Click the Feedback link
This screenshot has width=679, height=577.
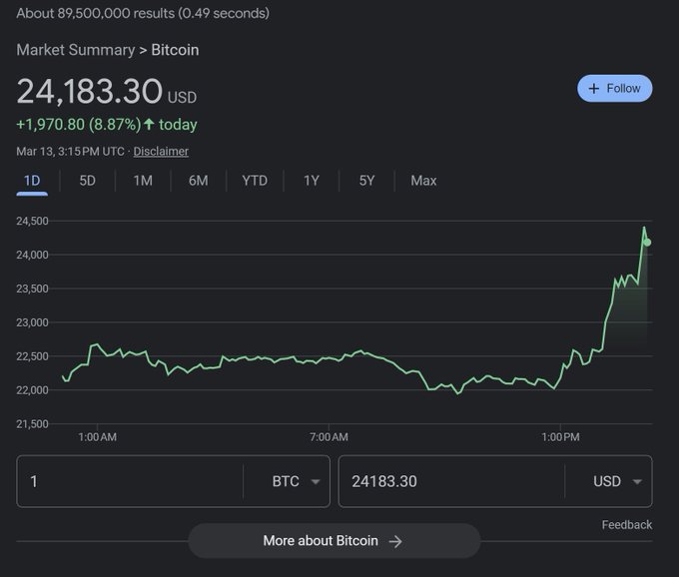(x=627, y=525)
